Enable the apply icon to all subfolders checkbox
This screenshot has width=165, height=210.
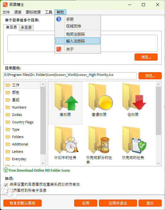pyautogui.click(x=6, y=191)
